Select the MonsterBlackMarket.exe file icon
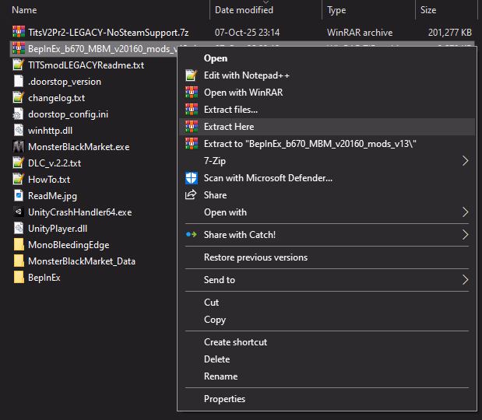The width and height of the screenshot is (482, 420). (x=19, y=146)
